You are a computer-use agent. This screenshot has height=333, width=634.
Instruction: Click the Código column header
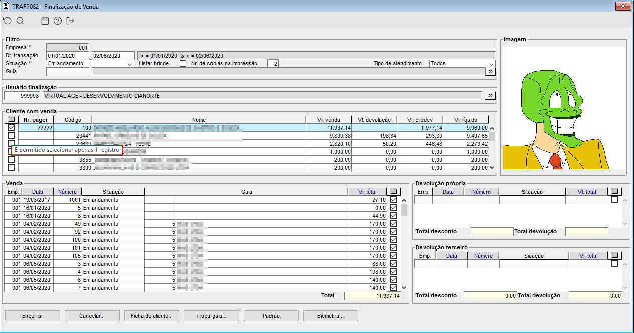tap(73, 120)
